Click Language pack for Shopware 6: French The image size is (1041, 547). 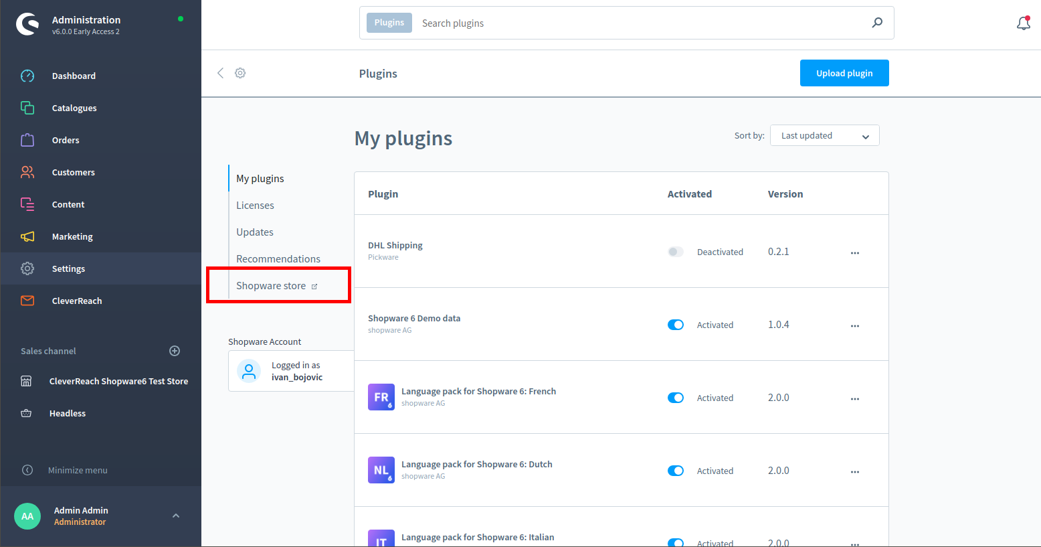(x=479, y=391)
